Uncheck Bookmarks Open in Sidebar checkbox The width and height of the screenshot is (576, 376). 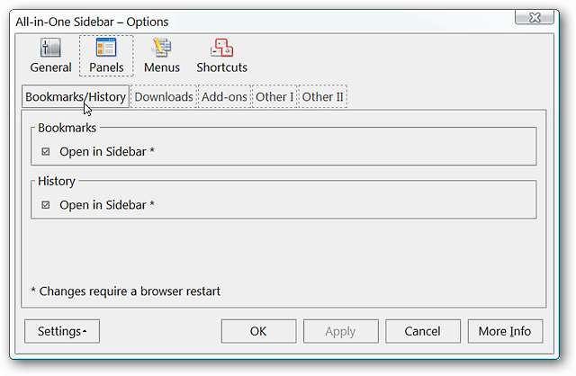46,152
